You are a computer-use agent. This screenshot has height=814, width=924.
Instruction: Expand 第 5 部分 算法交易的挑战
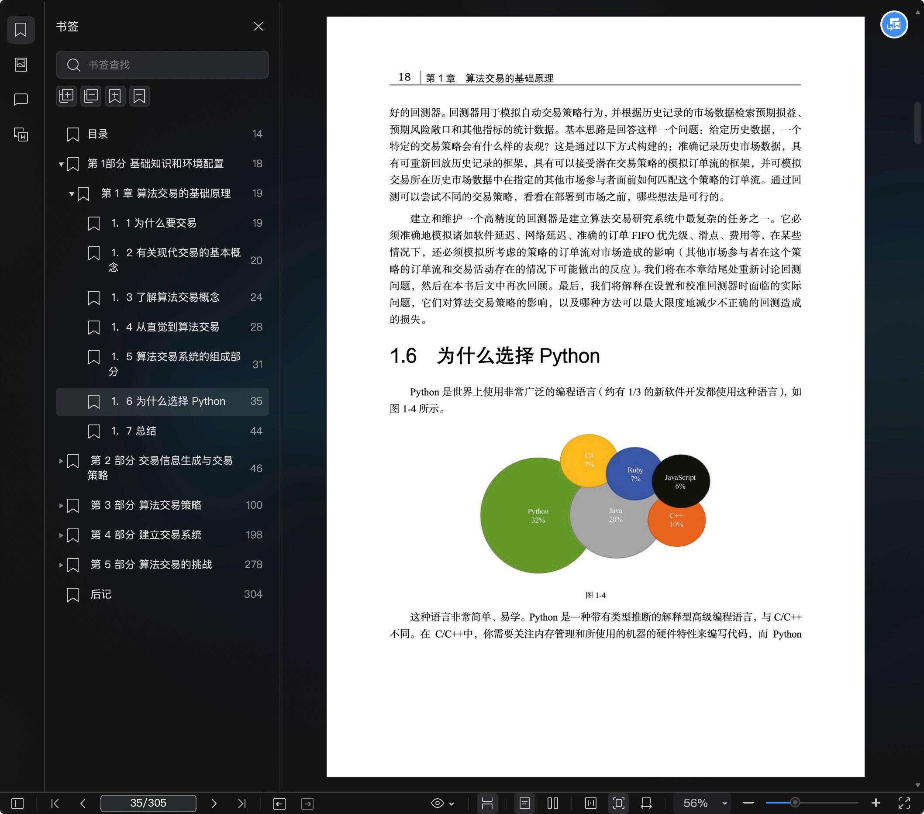tap(61, 566)
